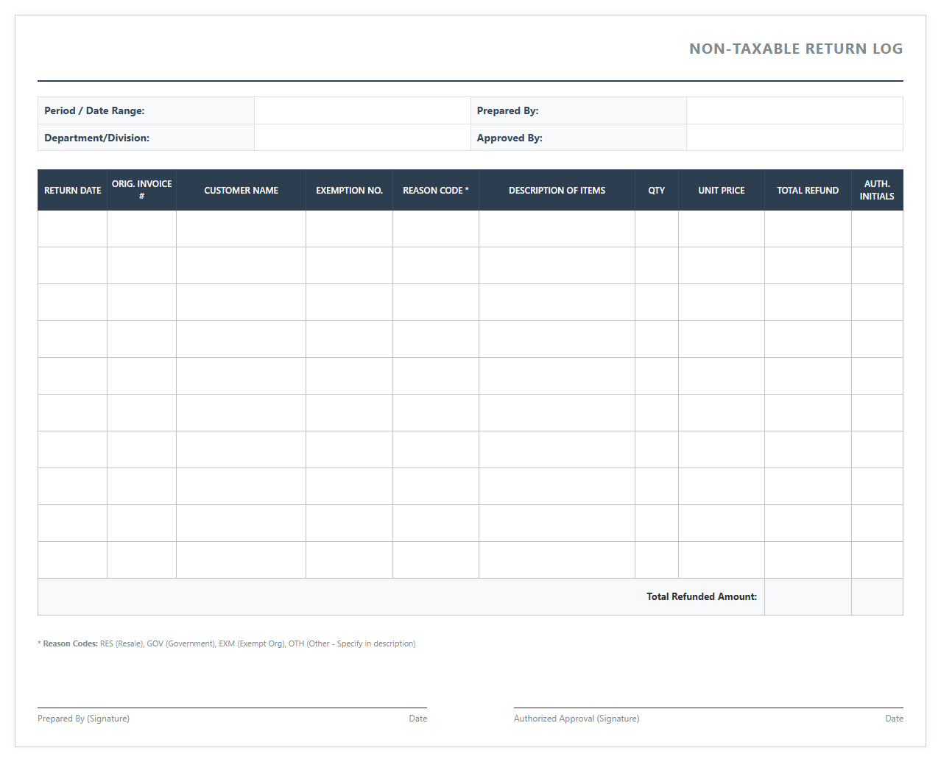941x762 pixels.
Task: Click the Prepared By (Signature) label
Action: [83, 719]
